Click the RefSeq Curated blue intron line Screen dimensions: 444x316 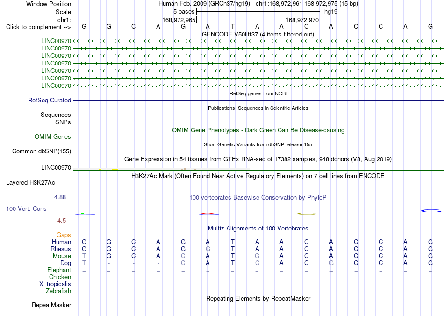tap(258, 100)
